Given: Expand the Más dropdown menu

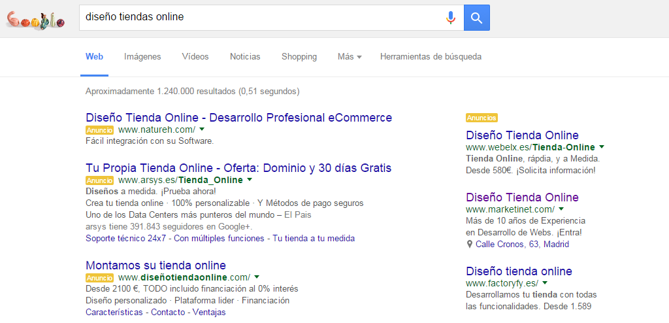Looking at the screenshot, I should 350,56.
